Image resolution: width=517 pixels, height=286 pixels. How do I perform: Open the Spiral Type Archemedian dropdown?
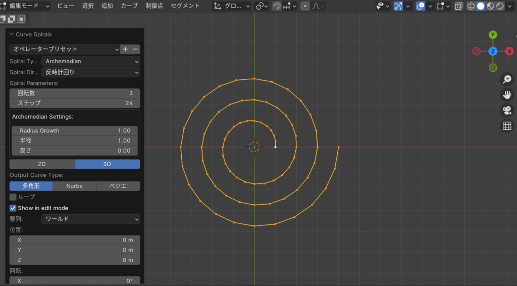pos(90,61)
